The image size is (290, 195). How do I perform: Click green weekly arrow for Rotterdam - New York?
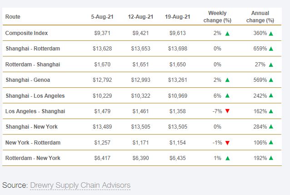[x=227, y=158]
